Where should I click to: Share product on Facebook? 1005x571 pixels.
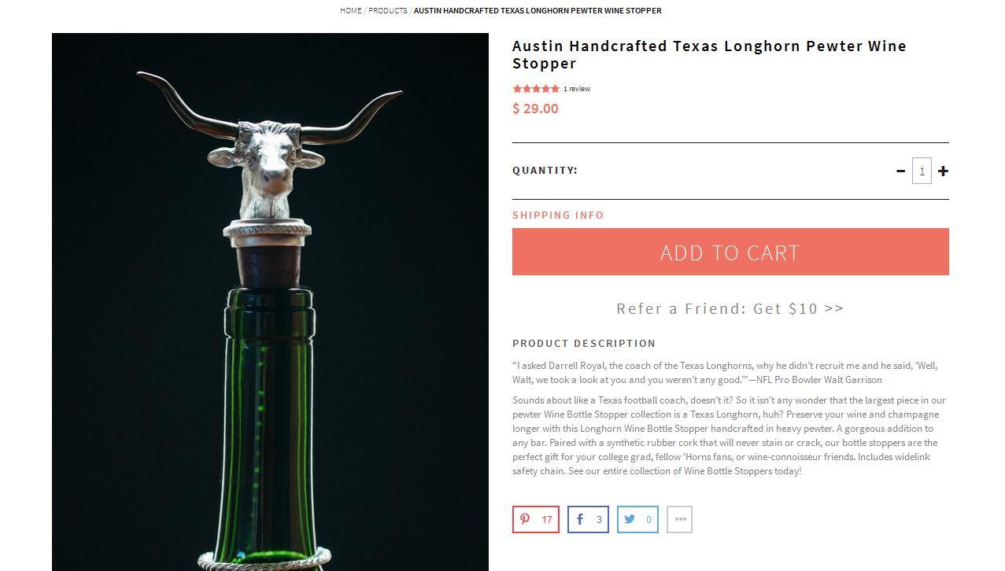click(588, 519)
